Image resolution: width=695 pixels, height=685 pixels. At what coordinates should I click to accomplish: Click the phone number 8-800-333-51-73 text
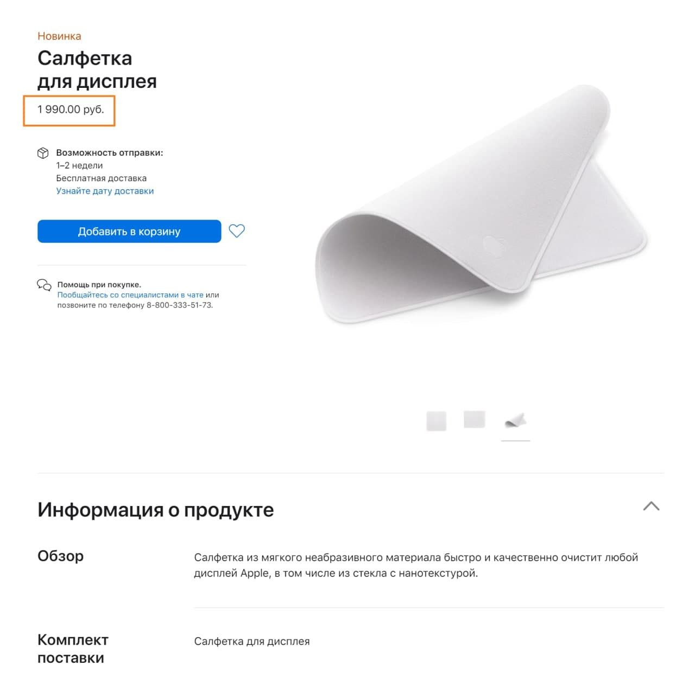coord(179,305)
